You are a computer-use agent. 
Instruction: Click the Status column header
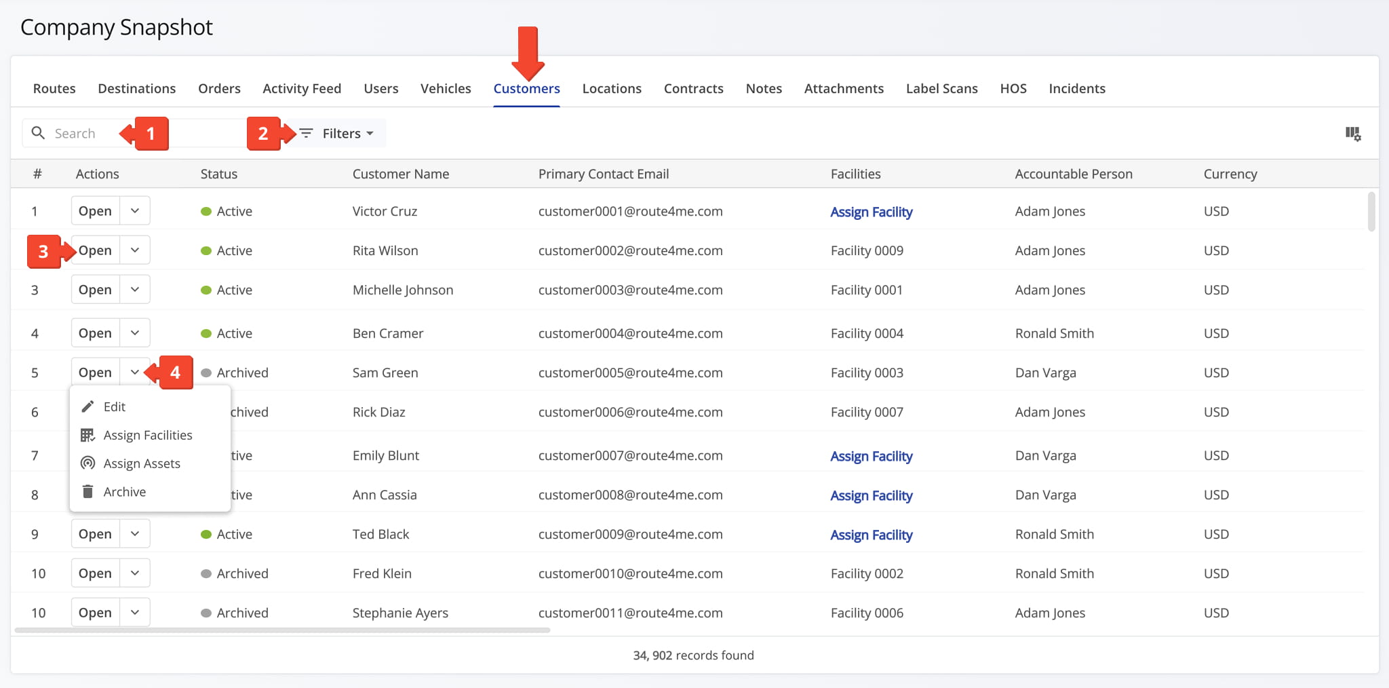point(219,174)
